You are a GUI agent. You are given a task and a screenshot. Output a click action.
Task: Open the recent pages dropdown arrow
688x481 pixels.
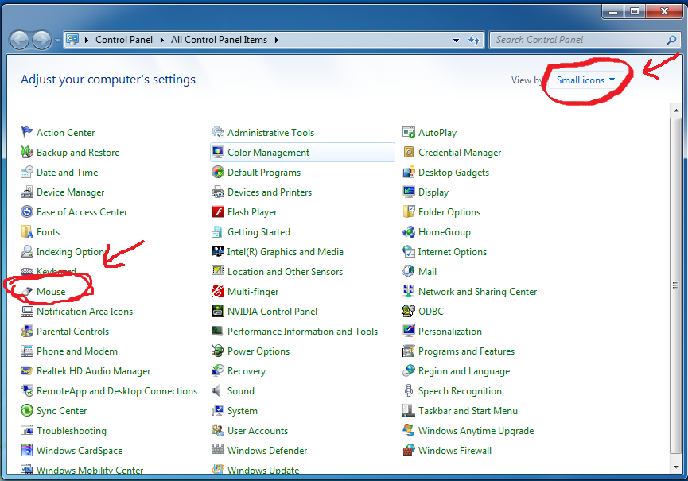(x=57, y=41)
